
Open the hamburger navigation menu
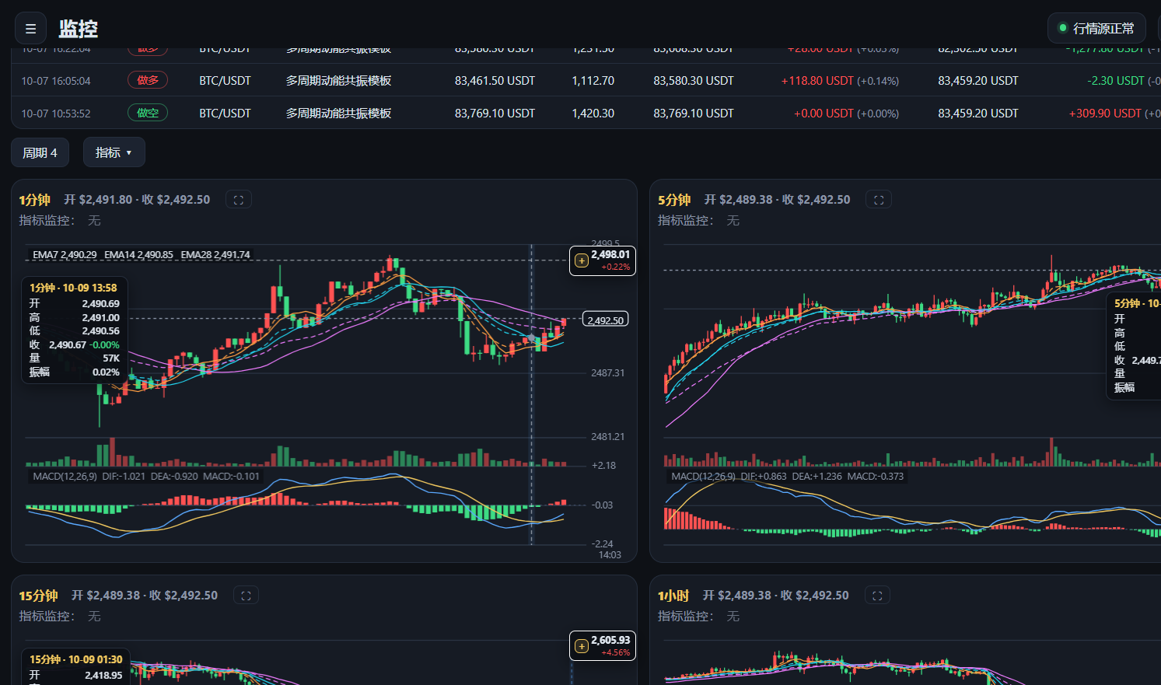click(31, 29)
